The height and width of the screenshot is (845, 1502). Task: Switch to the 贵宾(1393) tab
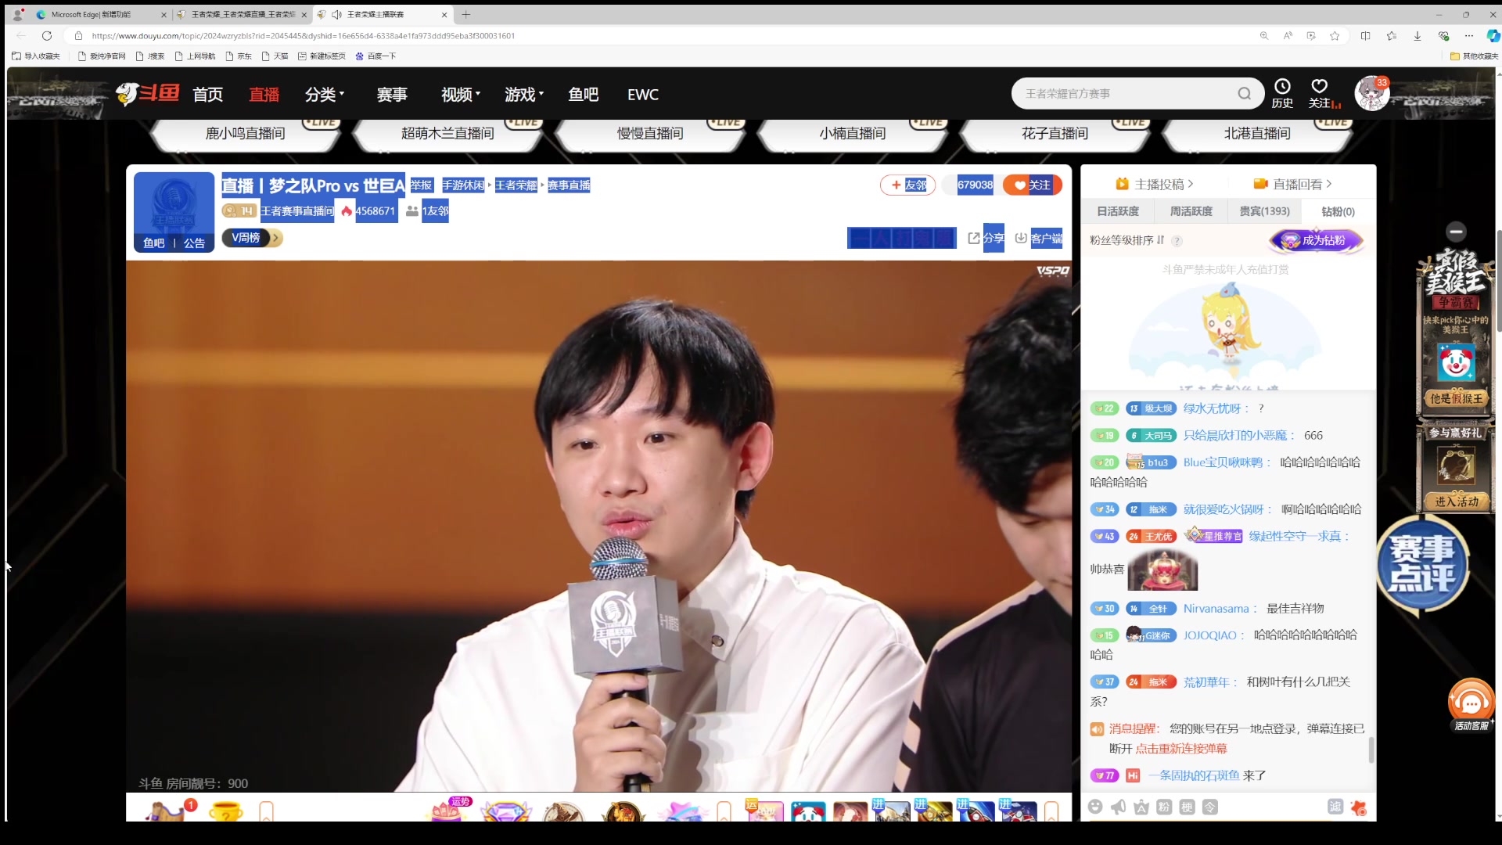[1264, 211]
